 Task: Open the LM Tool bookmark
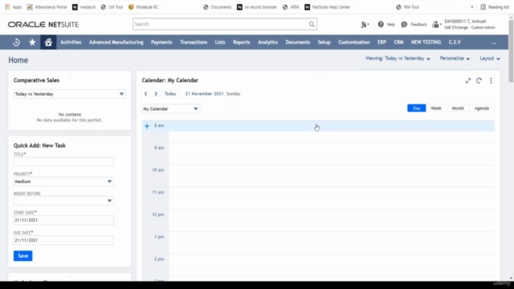(112, 7)
